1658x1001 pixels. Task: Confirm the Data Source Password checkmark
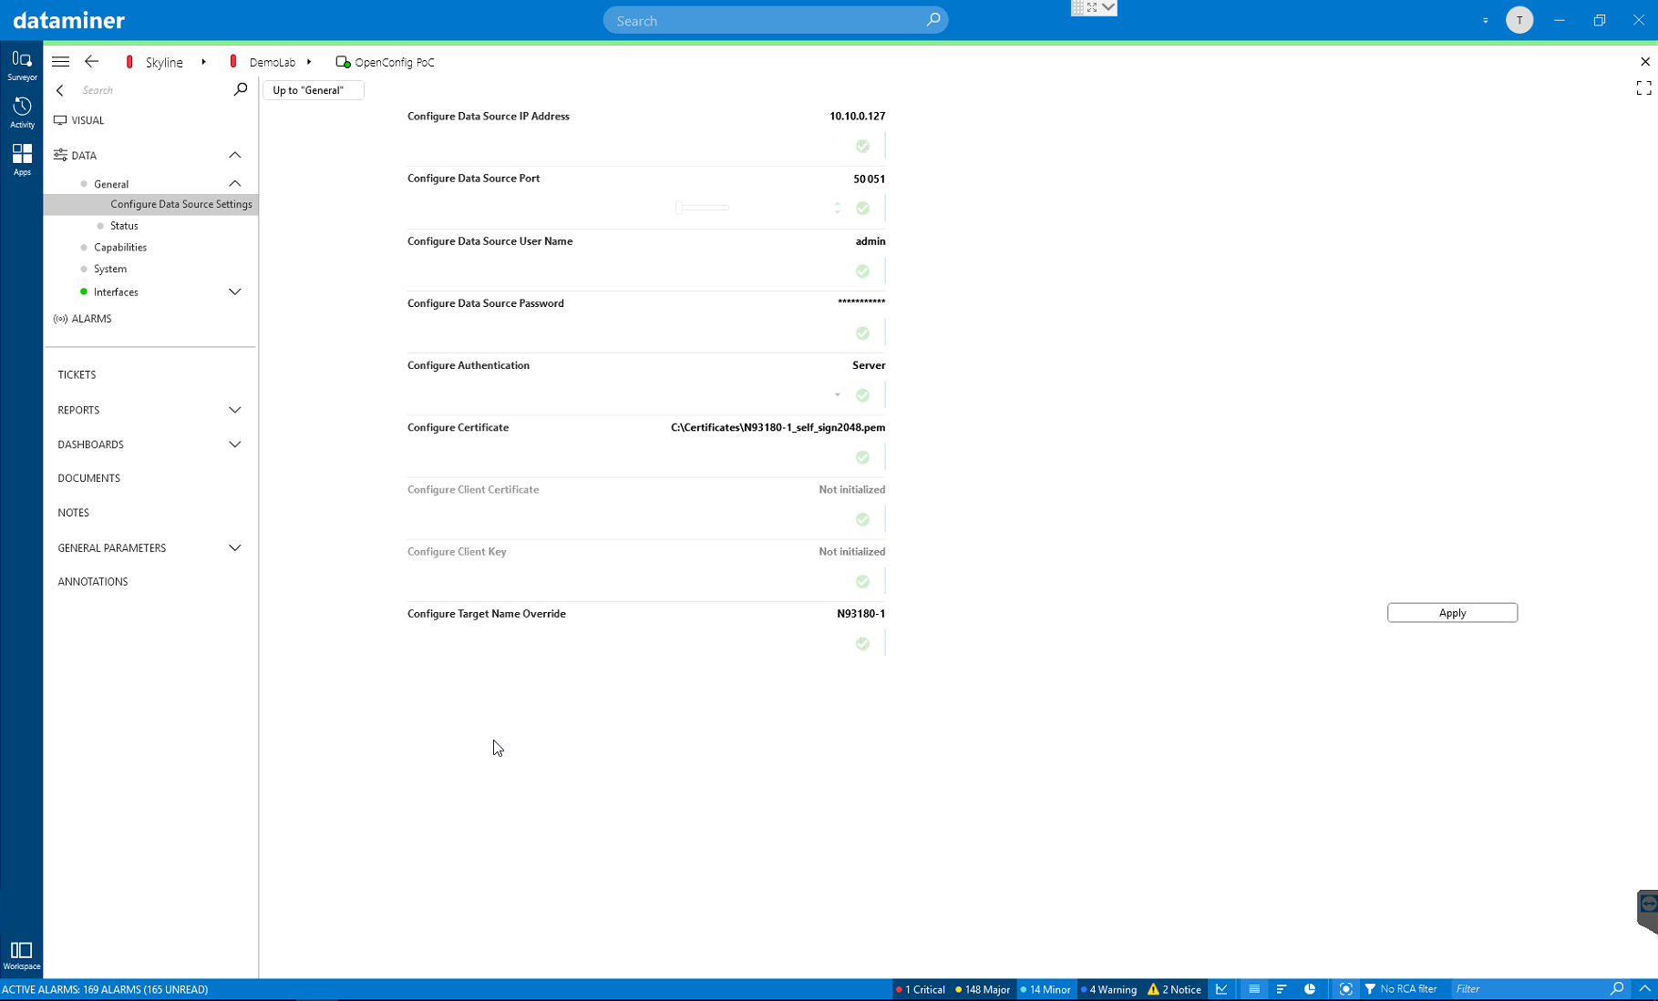(x=862, y=333)
